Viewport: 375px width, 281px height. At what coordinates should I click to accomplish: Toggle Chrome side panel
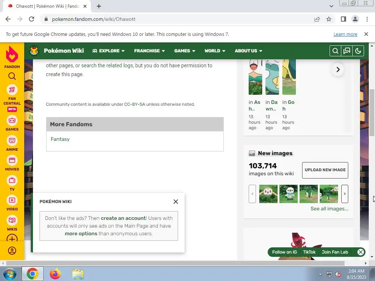[x=344, y=19]
